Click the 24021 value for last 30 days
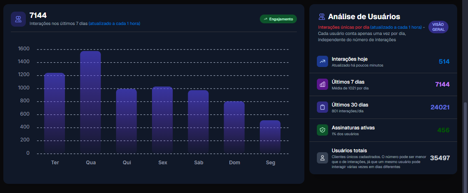Image resolution: width=468 pixels, height=193 pixels. pyautogui.click(x=440, y=107)
